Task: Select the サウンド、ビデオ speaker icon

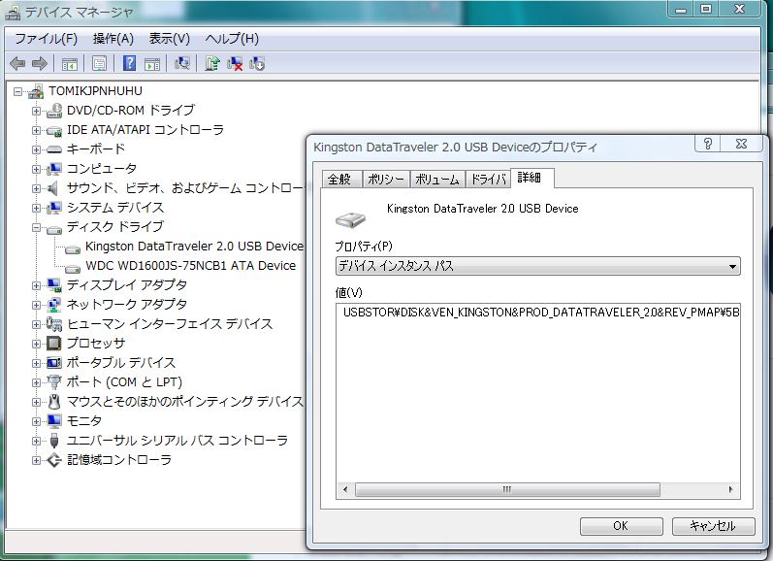Action: [x=53, y=188]
